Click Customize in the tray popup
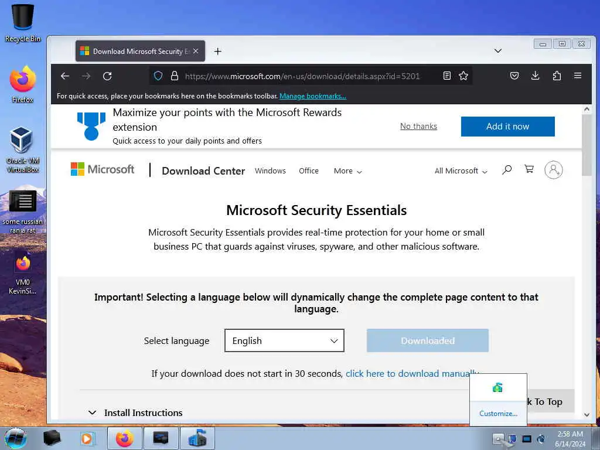 pos(498,414)
